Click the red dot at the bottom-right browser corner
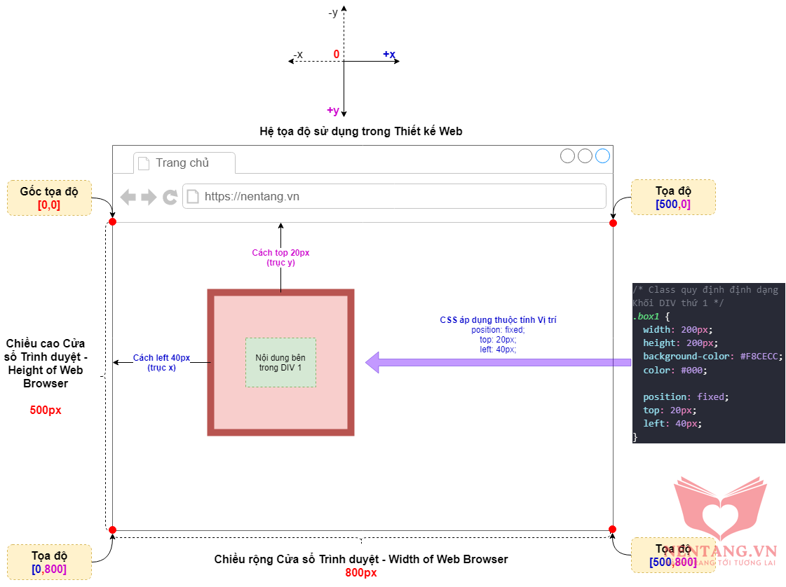Image resolution: width=786 pixels, height=587 pixels. (612, 529)
